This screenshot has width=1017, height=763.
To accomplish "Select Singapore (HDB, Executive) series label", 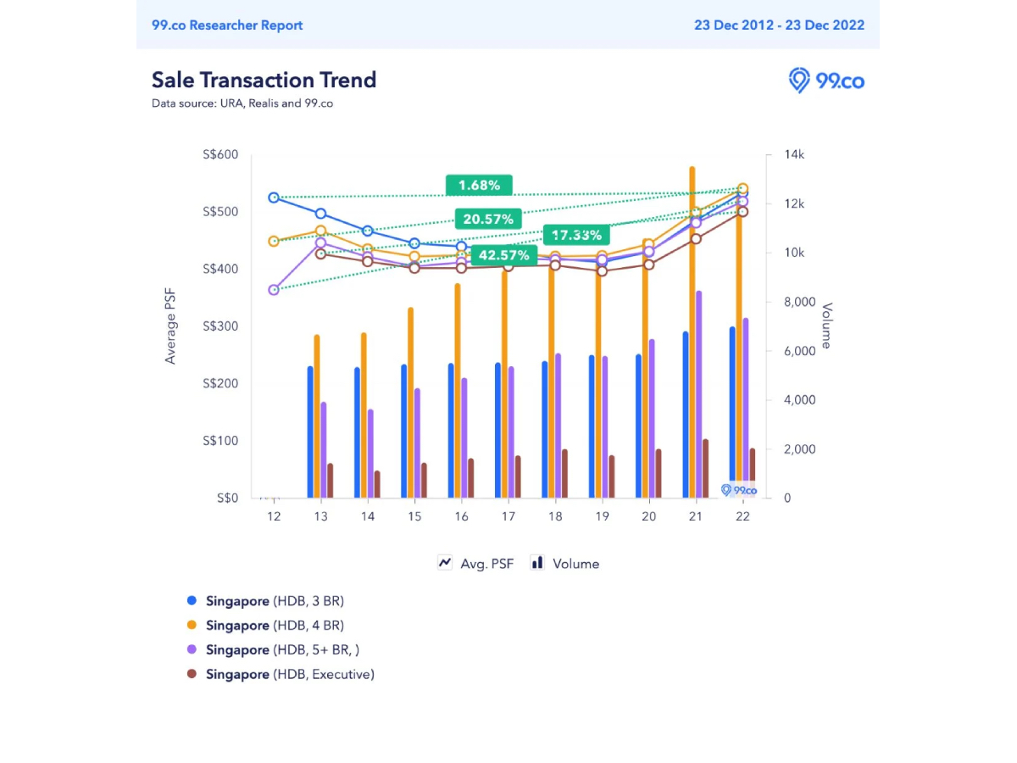I will pos(290,674).
